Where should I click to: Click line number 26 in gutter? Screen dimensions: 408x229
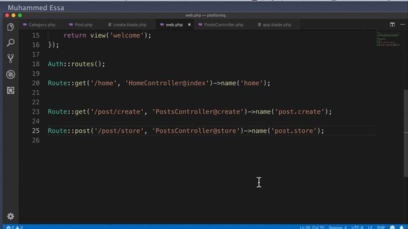click(36, 140)
